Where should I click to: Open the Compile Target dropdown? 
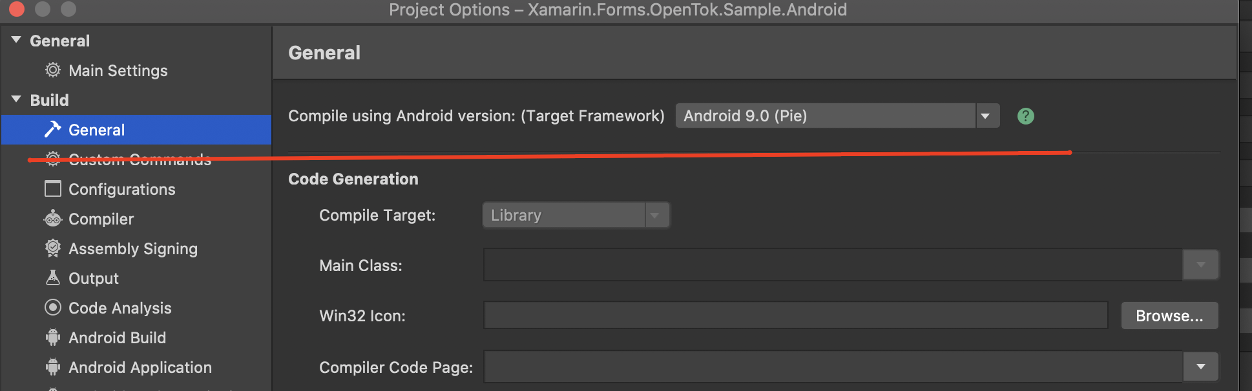[x=656, y=215]
